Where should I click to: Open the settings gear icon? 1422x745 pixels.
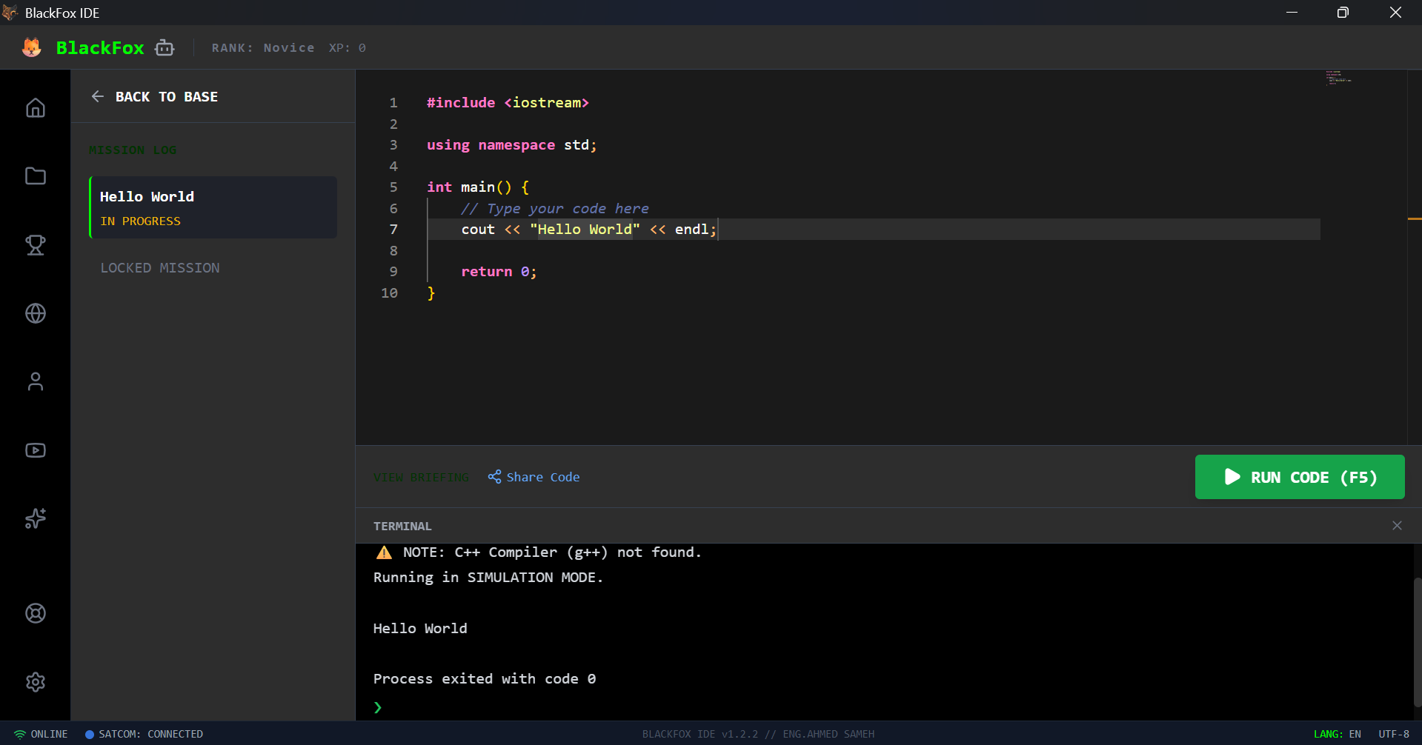pyautogui.click(x=36, y=682)
